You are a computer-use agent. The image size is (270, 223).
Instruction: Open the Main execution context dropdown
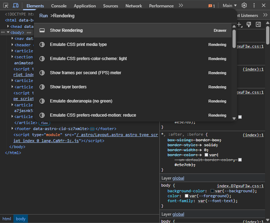[230, 6]
